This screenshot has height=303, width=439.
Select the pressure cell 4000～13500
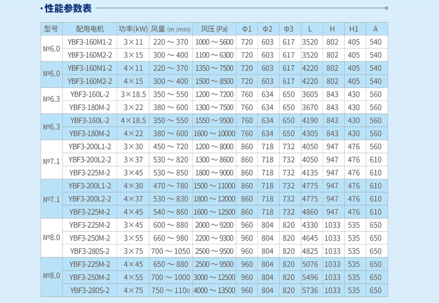214,290
